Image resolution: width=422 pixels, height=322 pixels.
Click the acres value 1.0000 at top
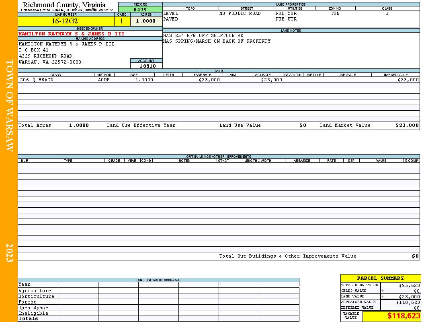pyautogui.click(x=146, y=21)
